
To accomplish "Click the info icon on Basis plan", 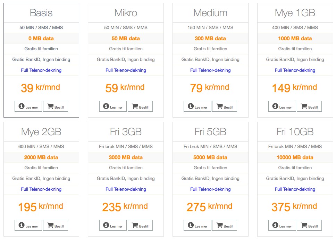I will pyautogui.click(x=22, y=106).
